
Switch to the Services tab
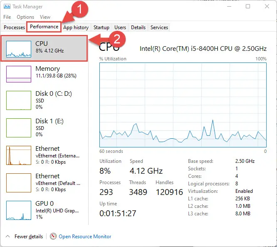click(159, 27)
